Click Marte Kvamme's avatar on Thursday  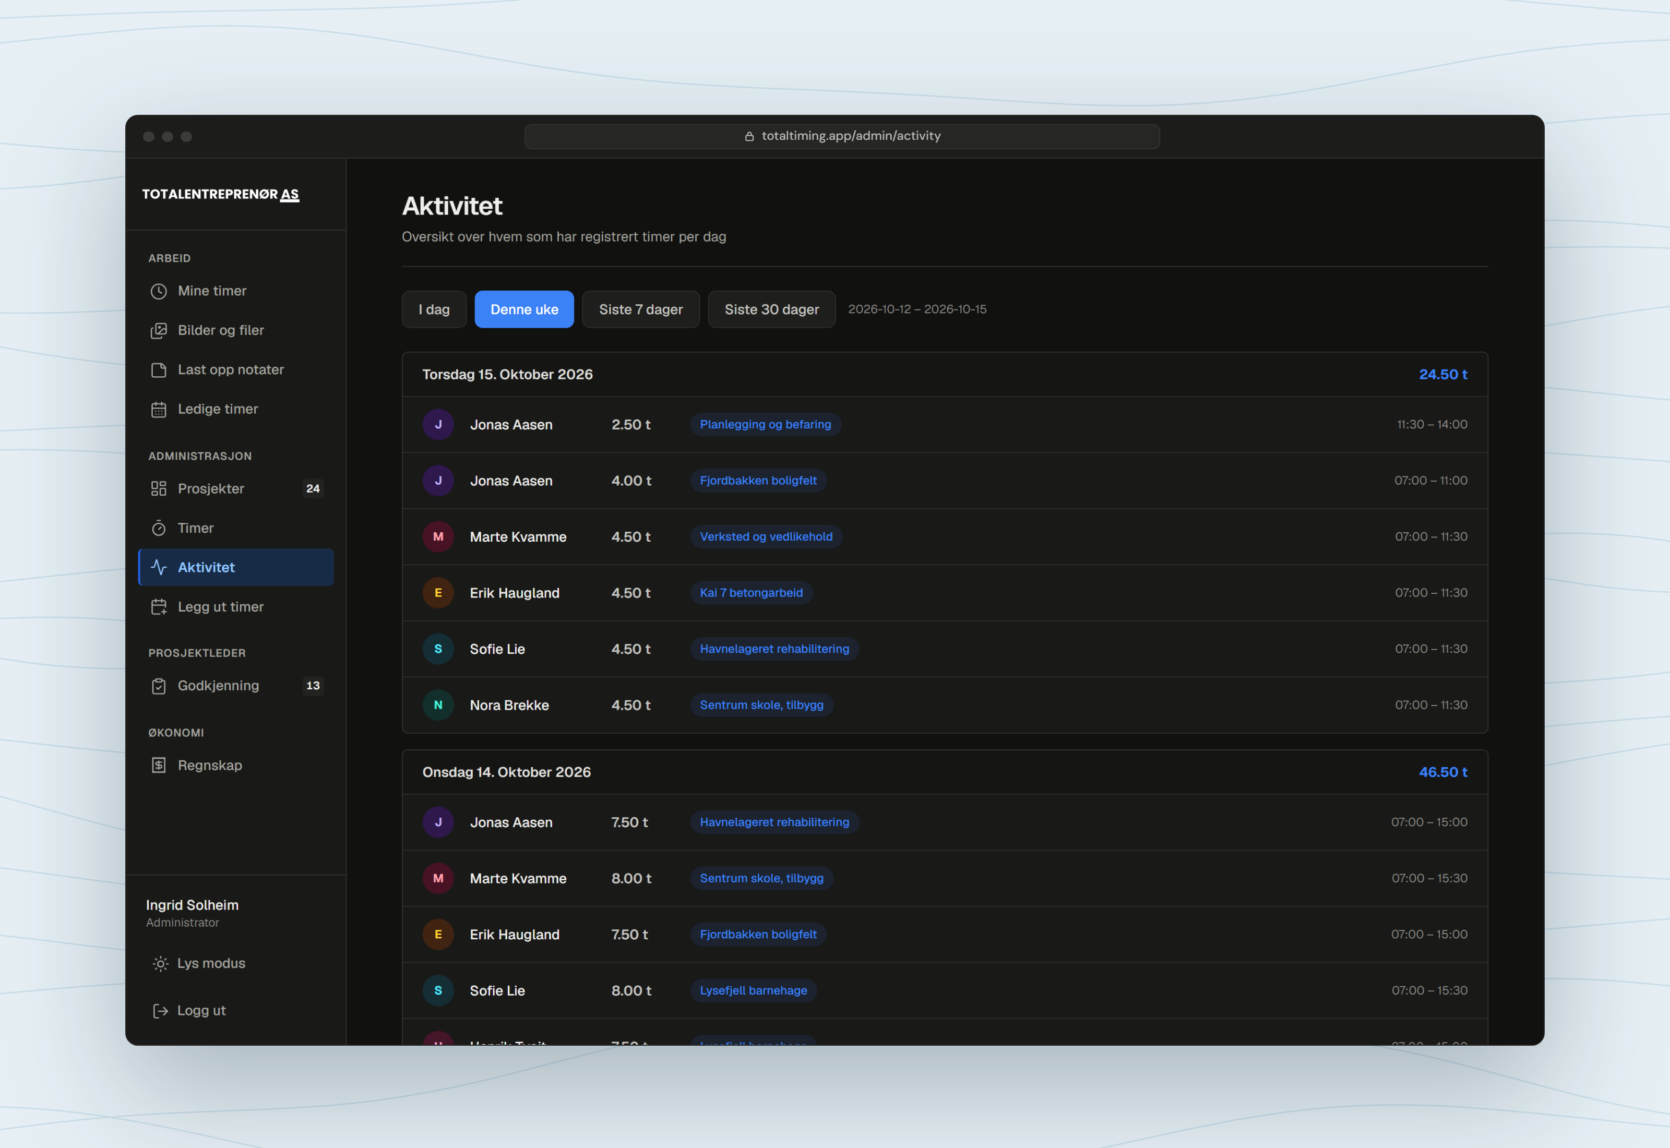tap(438, 536)
